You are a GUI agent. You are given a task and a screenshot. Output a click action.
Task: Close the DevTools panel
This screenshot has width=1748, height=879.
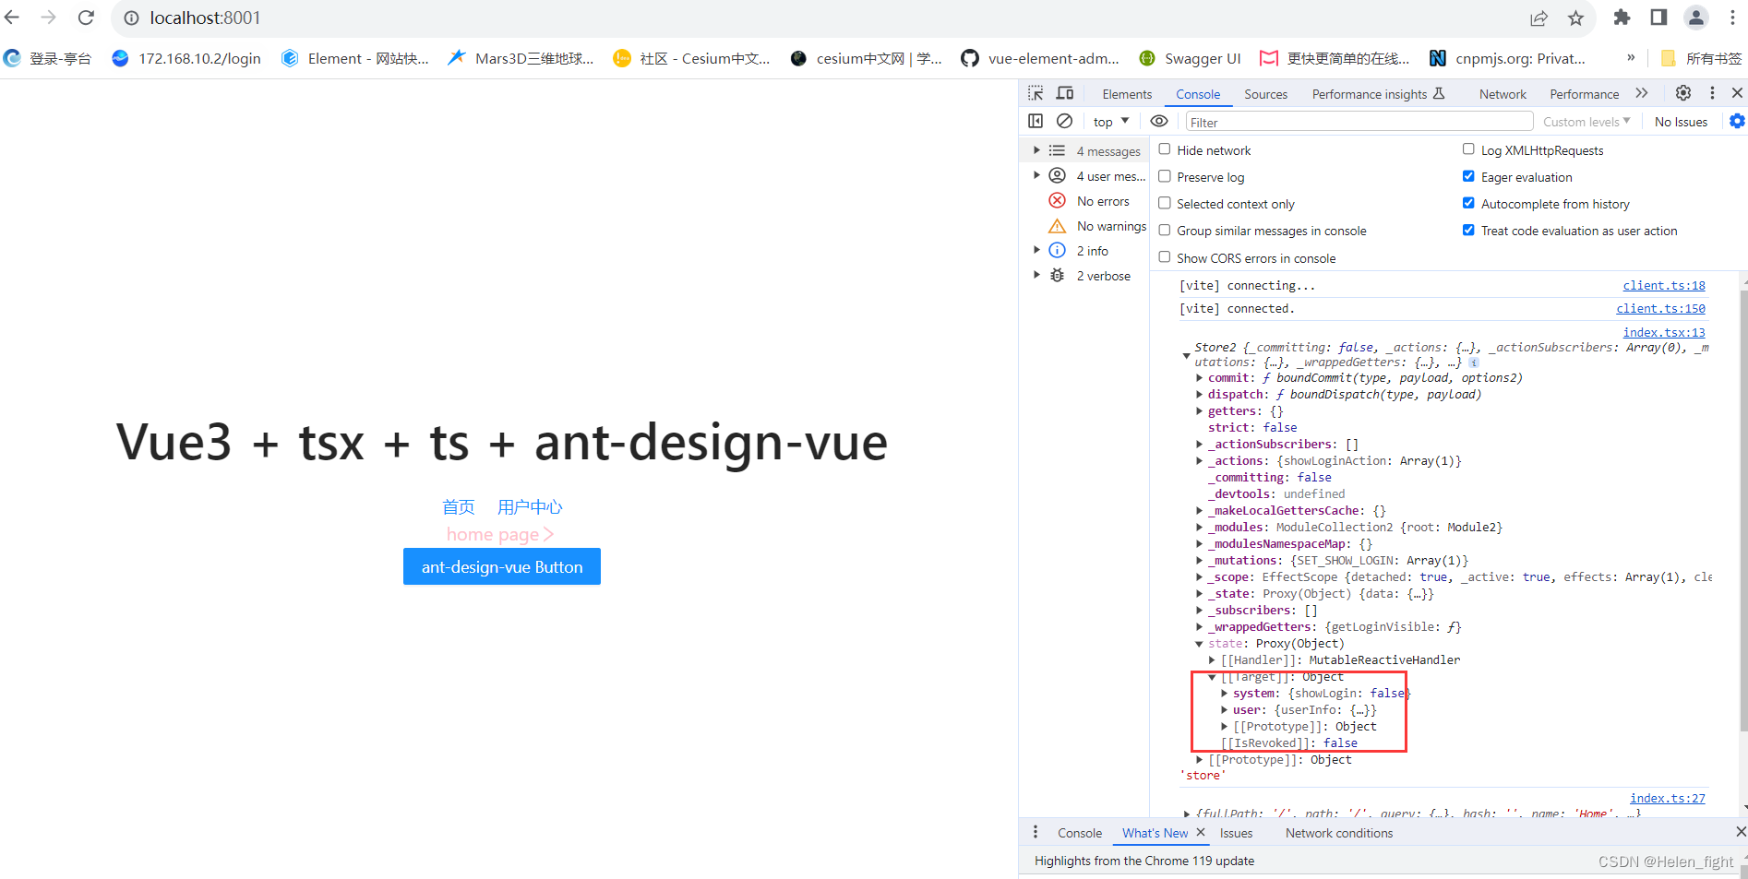(x=1737, y=93)
